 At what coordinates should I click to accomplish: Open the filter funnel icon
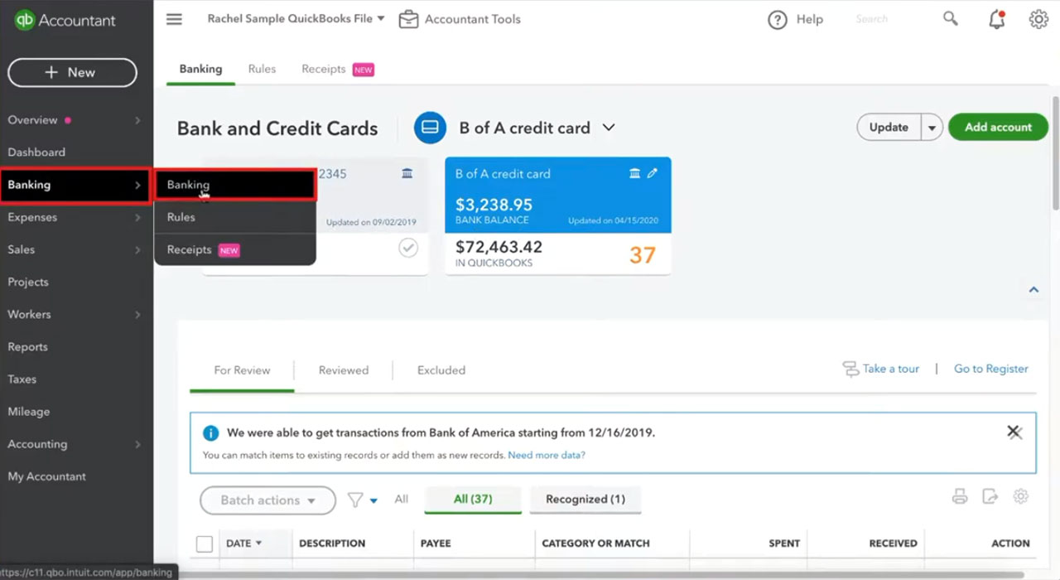point(355,500)
